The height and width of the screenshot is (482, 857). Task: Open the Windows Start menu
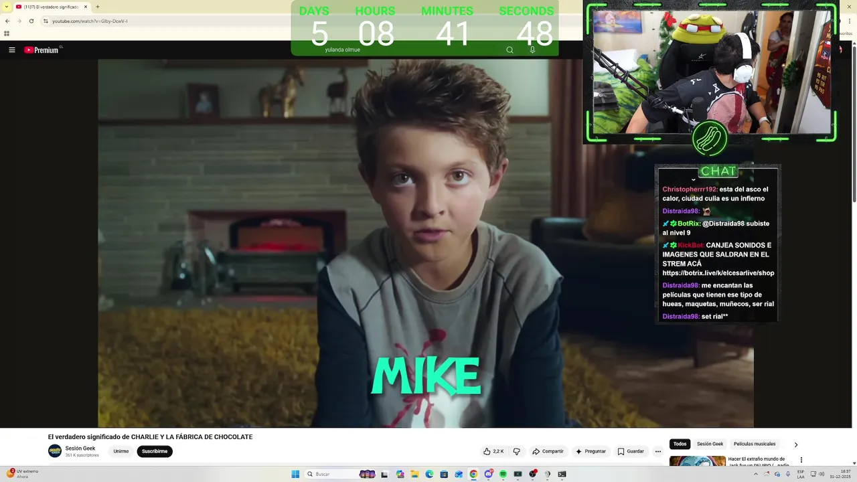pyautogui.click(x=295, y=474)
